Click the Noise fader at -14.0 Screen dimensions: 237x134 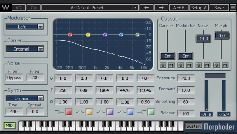pos(203,39)
